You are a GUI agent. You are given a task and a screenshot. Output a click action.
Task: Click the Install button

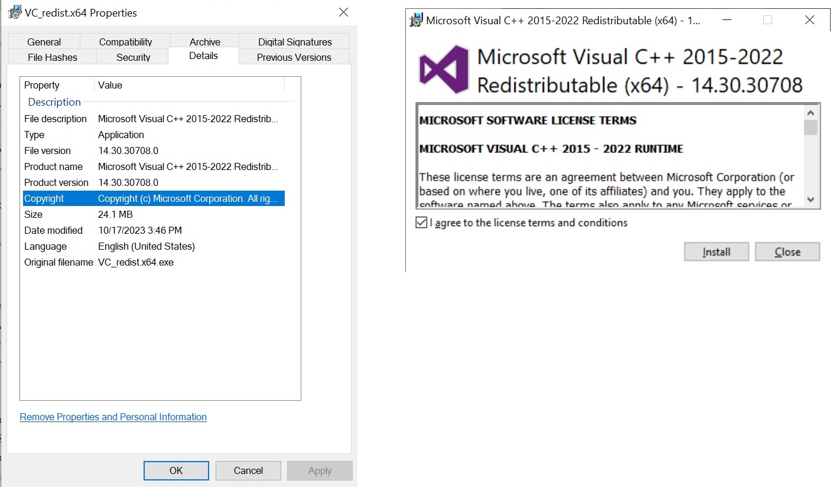click(x=716, y=252)
